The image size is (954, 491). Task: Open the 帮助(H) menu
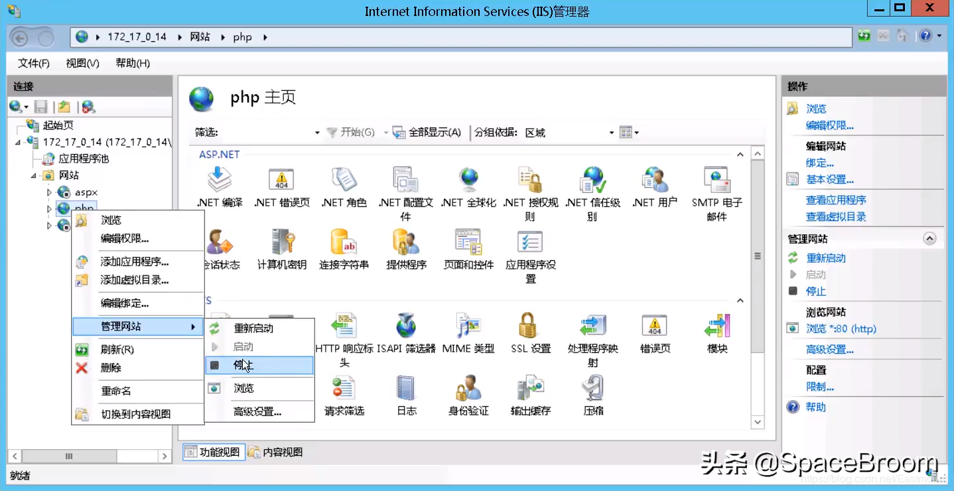pyautogui.click(x=133, y=63)
